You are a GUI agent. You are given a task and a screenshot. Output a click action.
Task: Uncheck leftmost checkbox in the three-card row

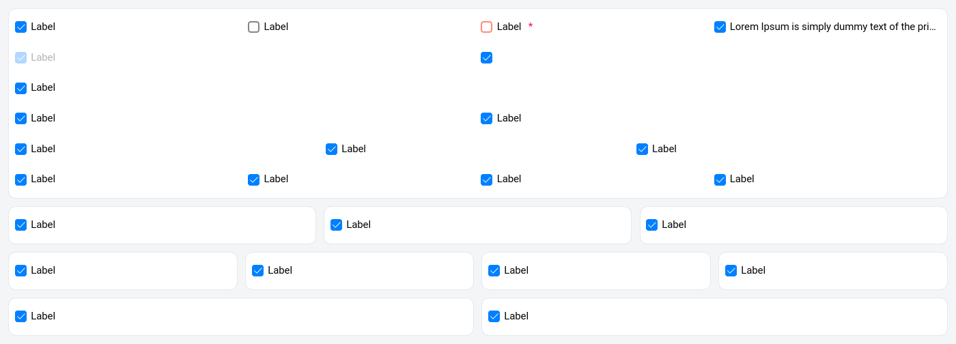(21, 225)
